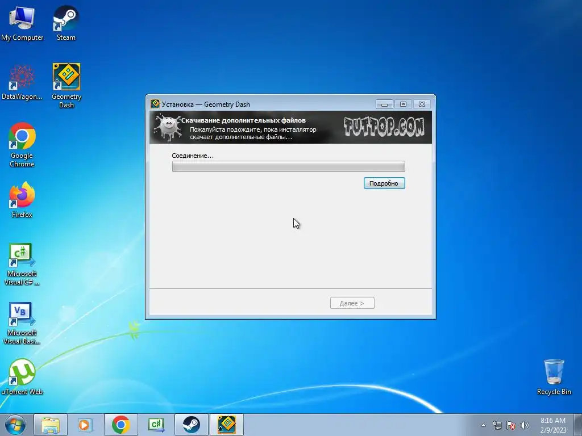Launch uTorrent Web desktop shortcut
Viewport: 582px width, 436px height.
point(22,377)
